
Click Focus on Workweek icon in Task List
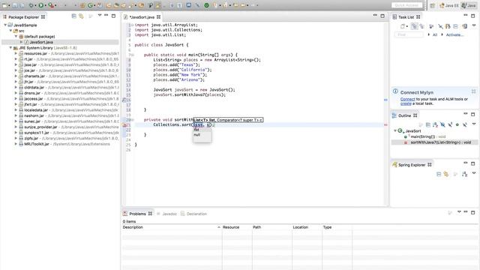click(431, 26)
